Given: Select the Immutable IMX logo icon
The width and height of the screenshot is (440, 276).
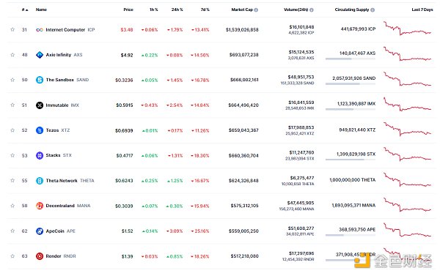Looking at the screenshot, I should tap(40, 105).
